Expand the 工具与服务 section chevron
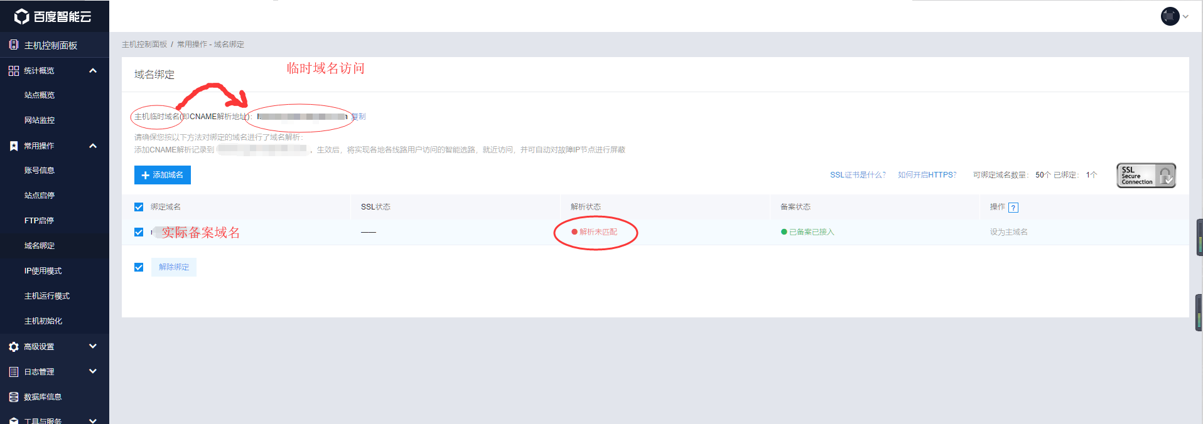 coord(93,420)
